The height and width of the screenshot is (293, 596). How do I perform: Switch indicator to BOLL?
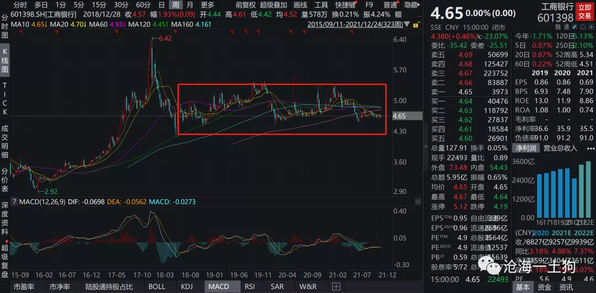point(157,286)
